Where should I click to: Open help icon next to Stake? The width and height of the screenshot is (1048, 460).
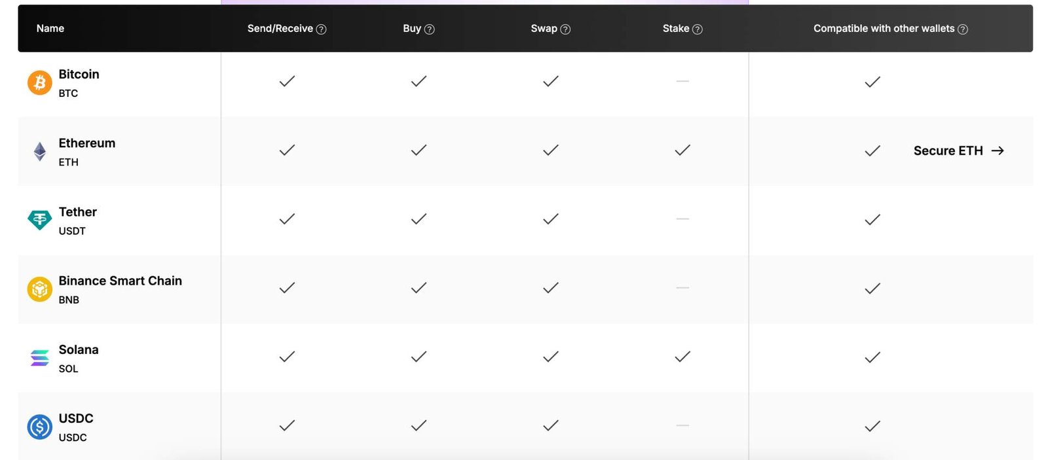click(x=697, y=29)
